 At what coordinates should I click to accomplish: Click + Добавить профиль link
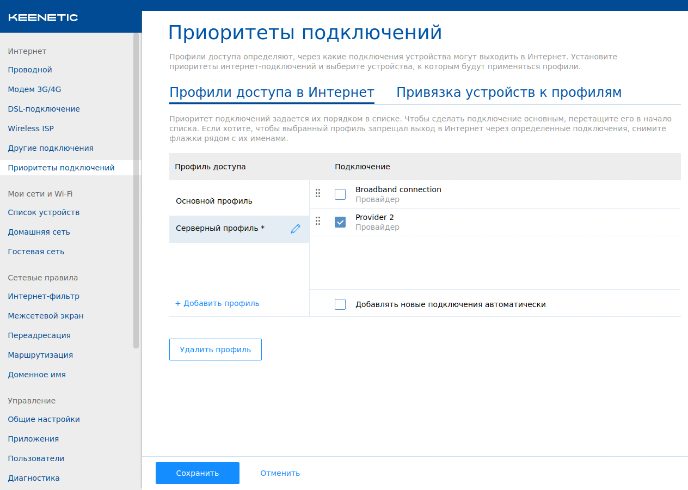point(217,303)
